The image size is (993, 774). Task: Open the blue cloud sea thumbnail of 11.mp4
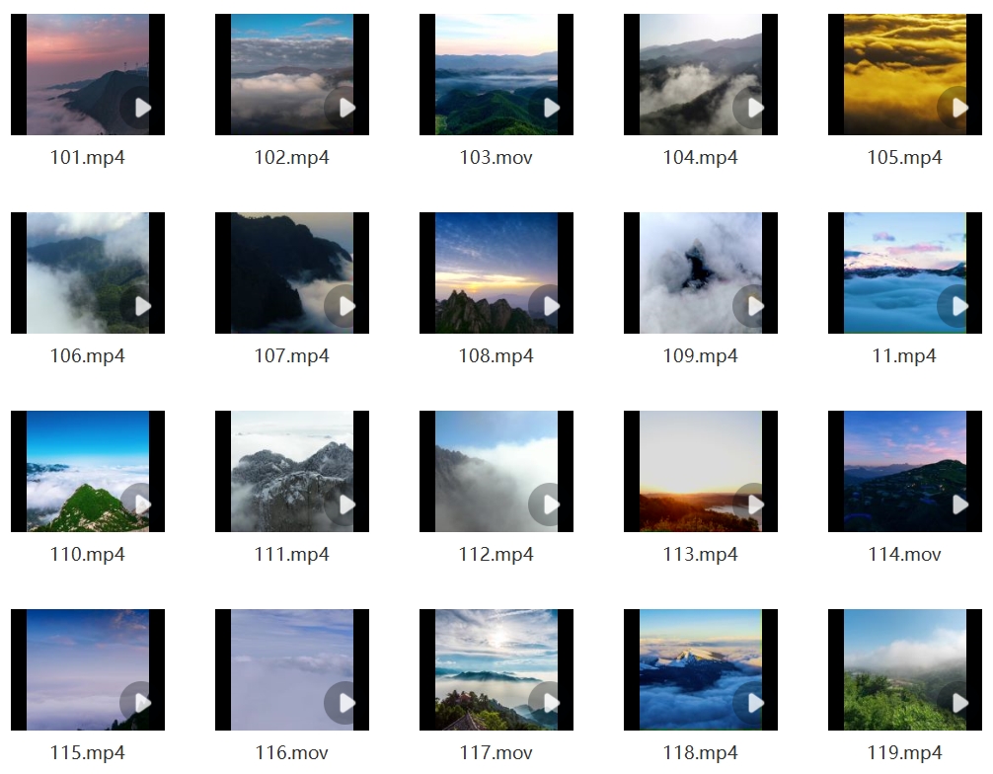[x=905, y=272]
